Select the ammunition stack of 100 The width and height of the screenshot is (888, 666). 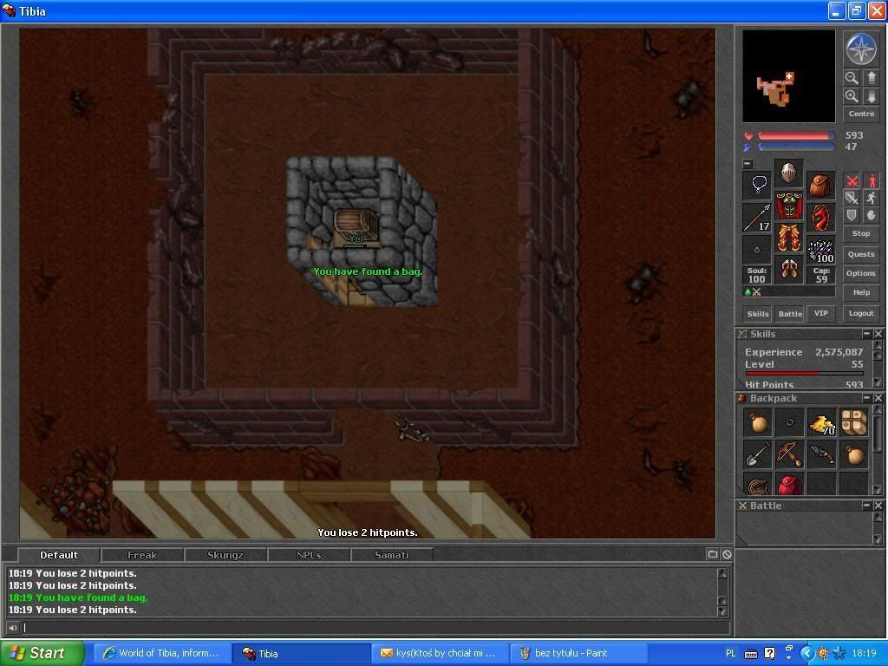[x=820, y=250]
